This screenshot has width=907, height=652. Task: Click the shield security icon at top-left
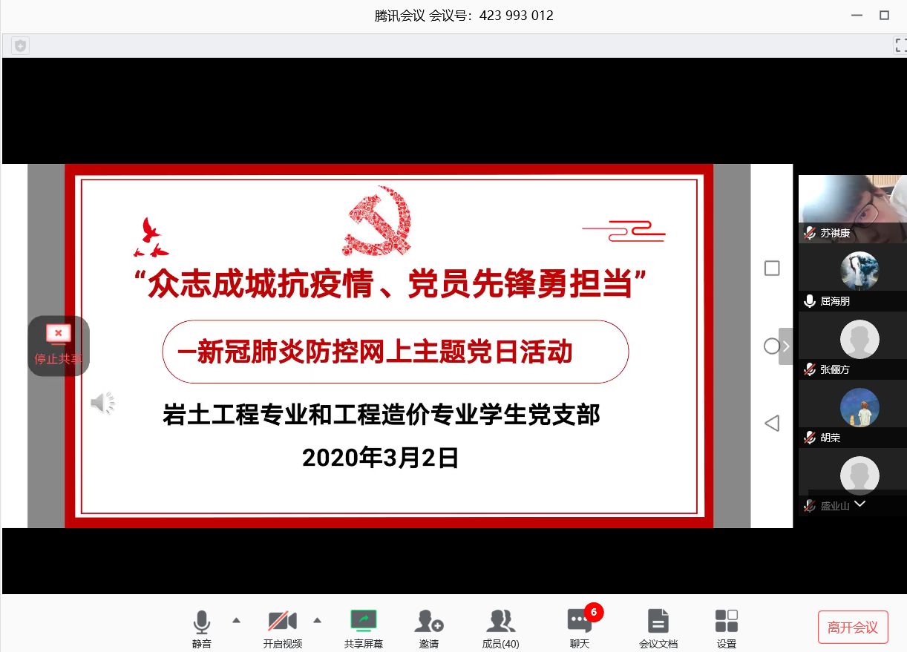tap(20, 46)
